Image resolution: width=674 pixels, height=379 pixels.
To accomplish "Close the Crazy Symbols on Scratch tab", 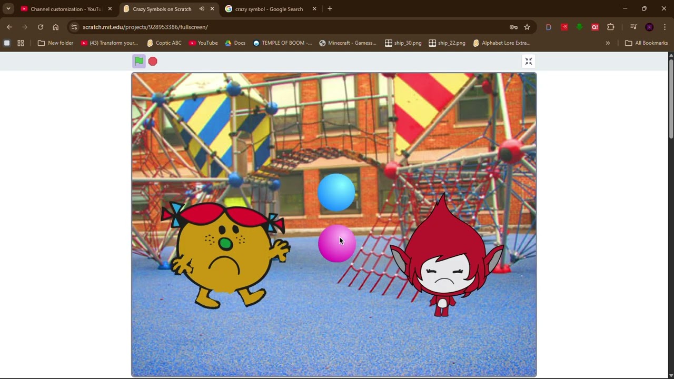I will 212,9.
